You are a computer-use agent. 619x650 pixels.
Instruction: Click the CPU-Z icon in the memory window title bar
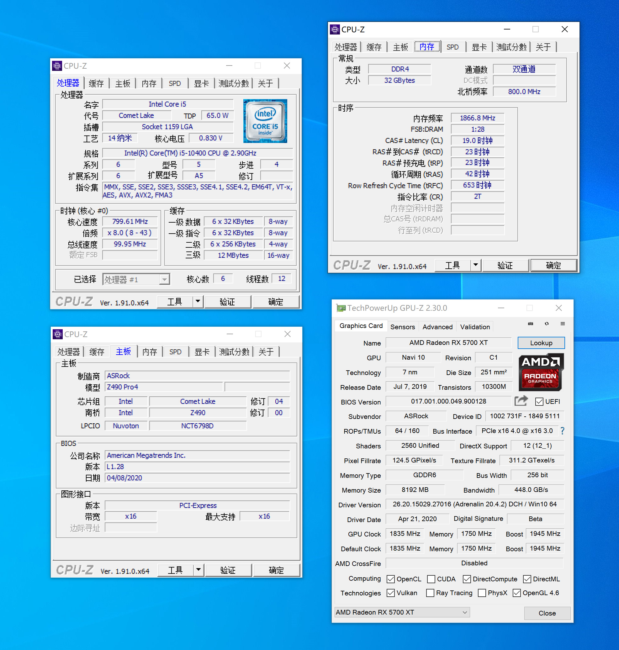coord(335,29)
